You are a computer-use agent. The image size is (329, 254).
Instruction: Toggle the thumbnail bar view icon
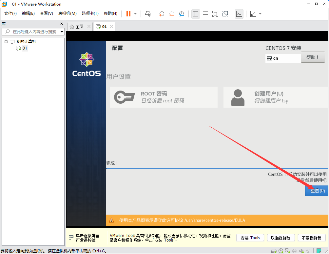(x=205, y=14)
